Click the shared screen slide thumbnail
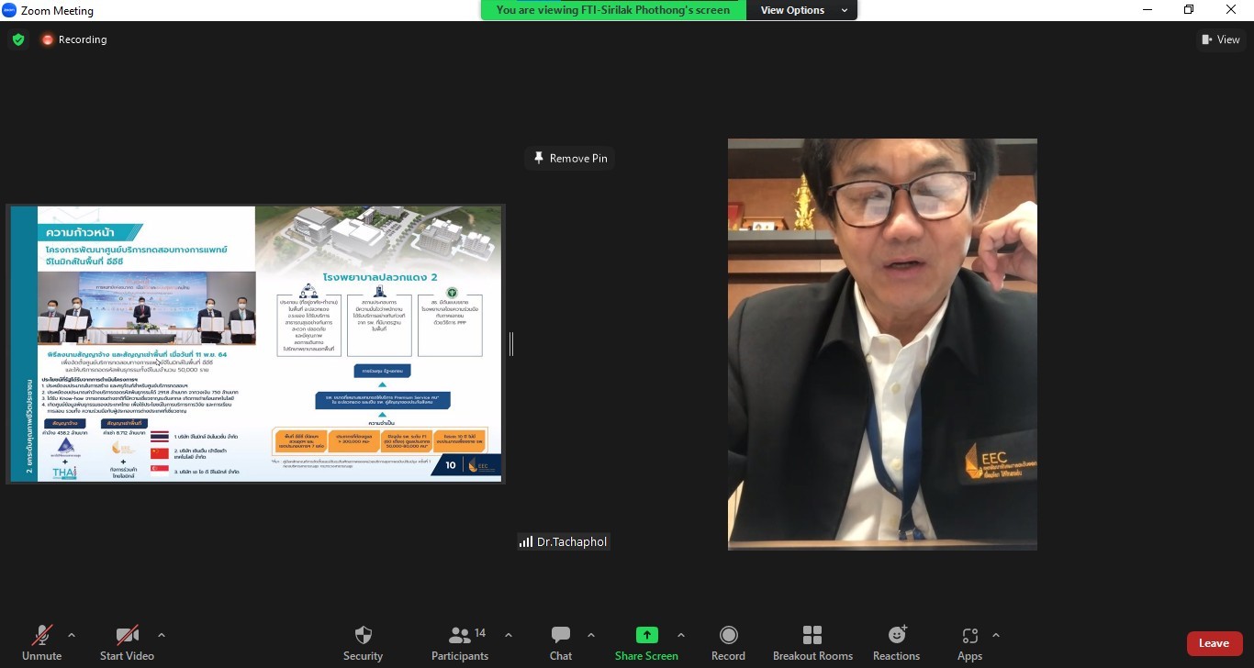The height and width of the screenshot is (668, 1254). click(256, 343)
